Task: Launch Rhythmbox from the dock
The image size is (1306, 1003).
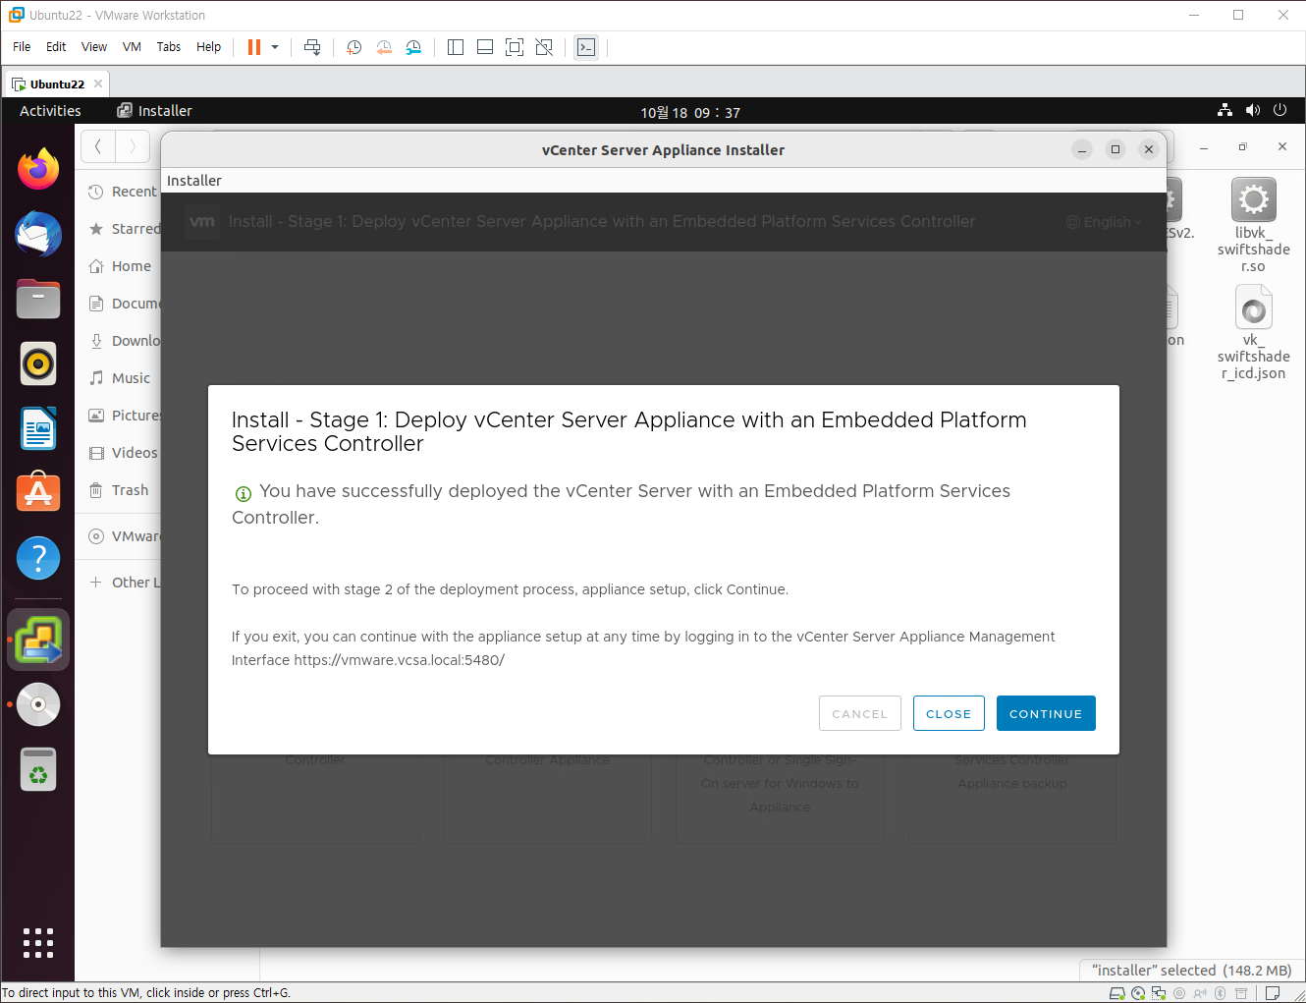Action: click(38, 363)
